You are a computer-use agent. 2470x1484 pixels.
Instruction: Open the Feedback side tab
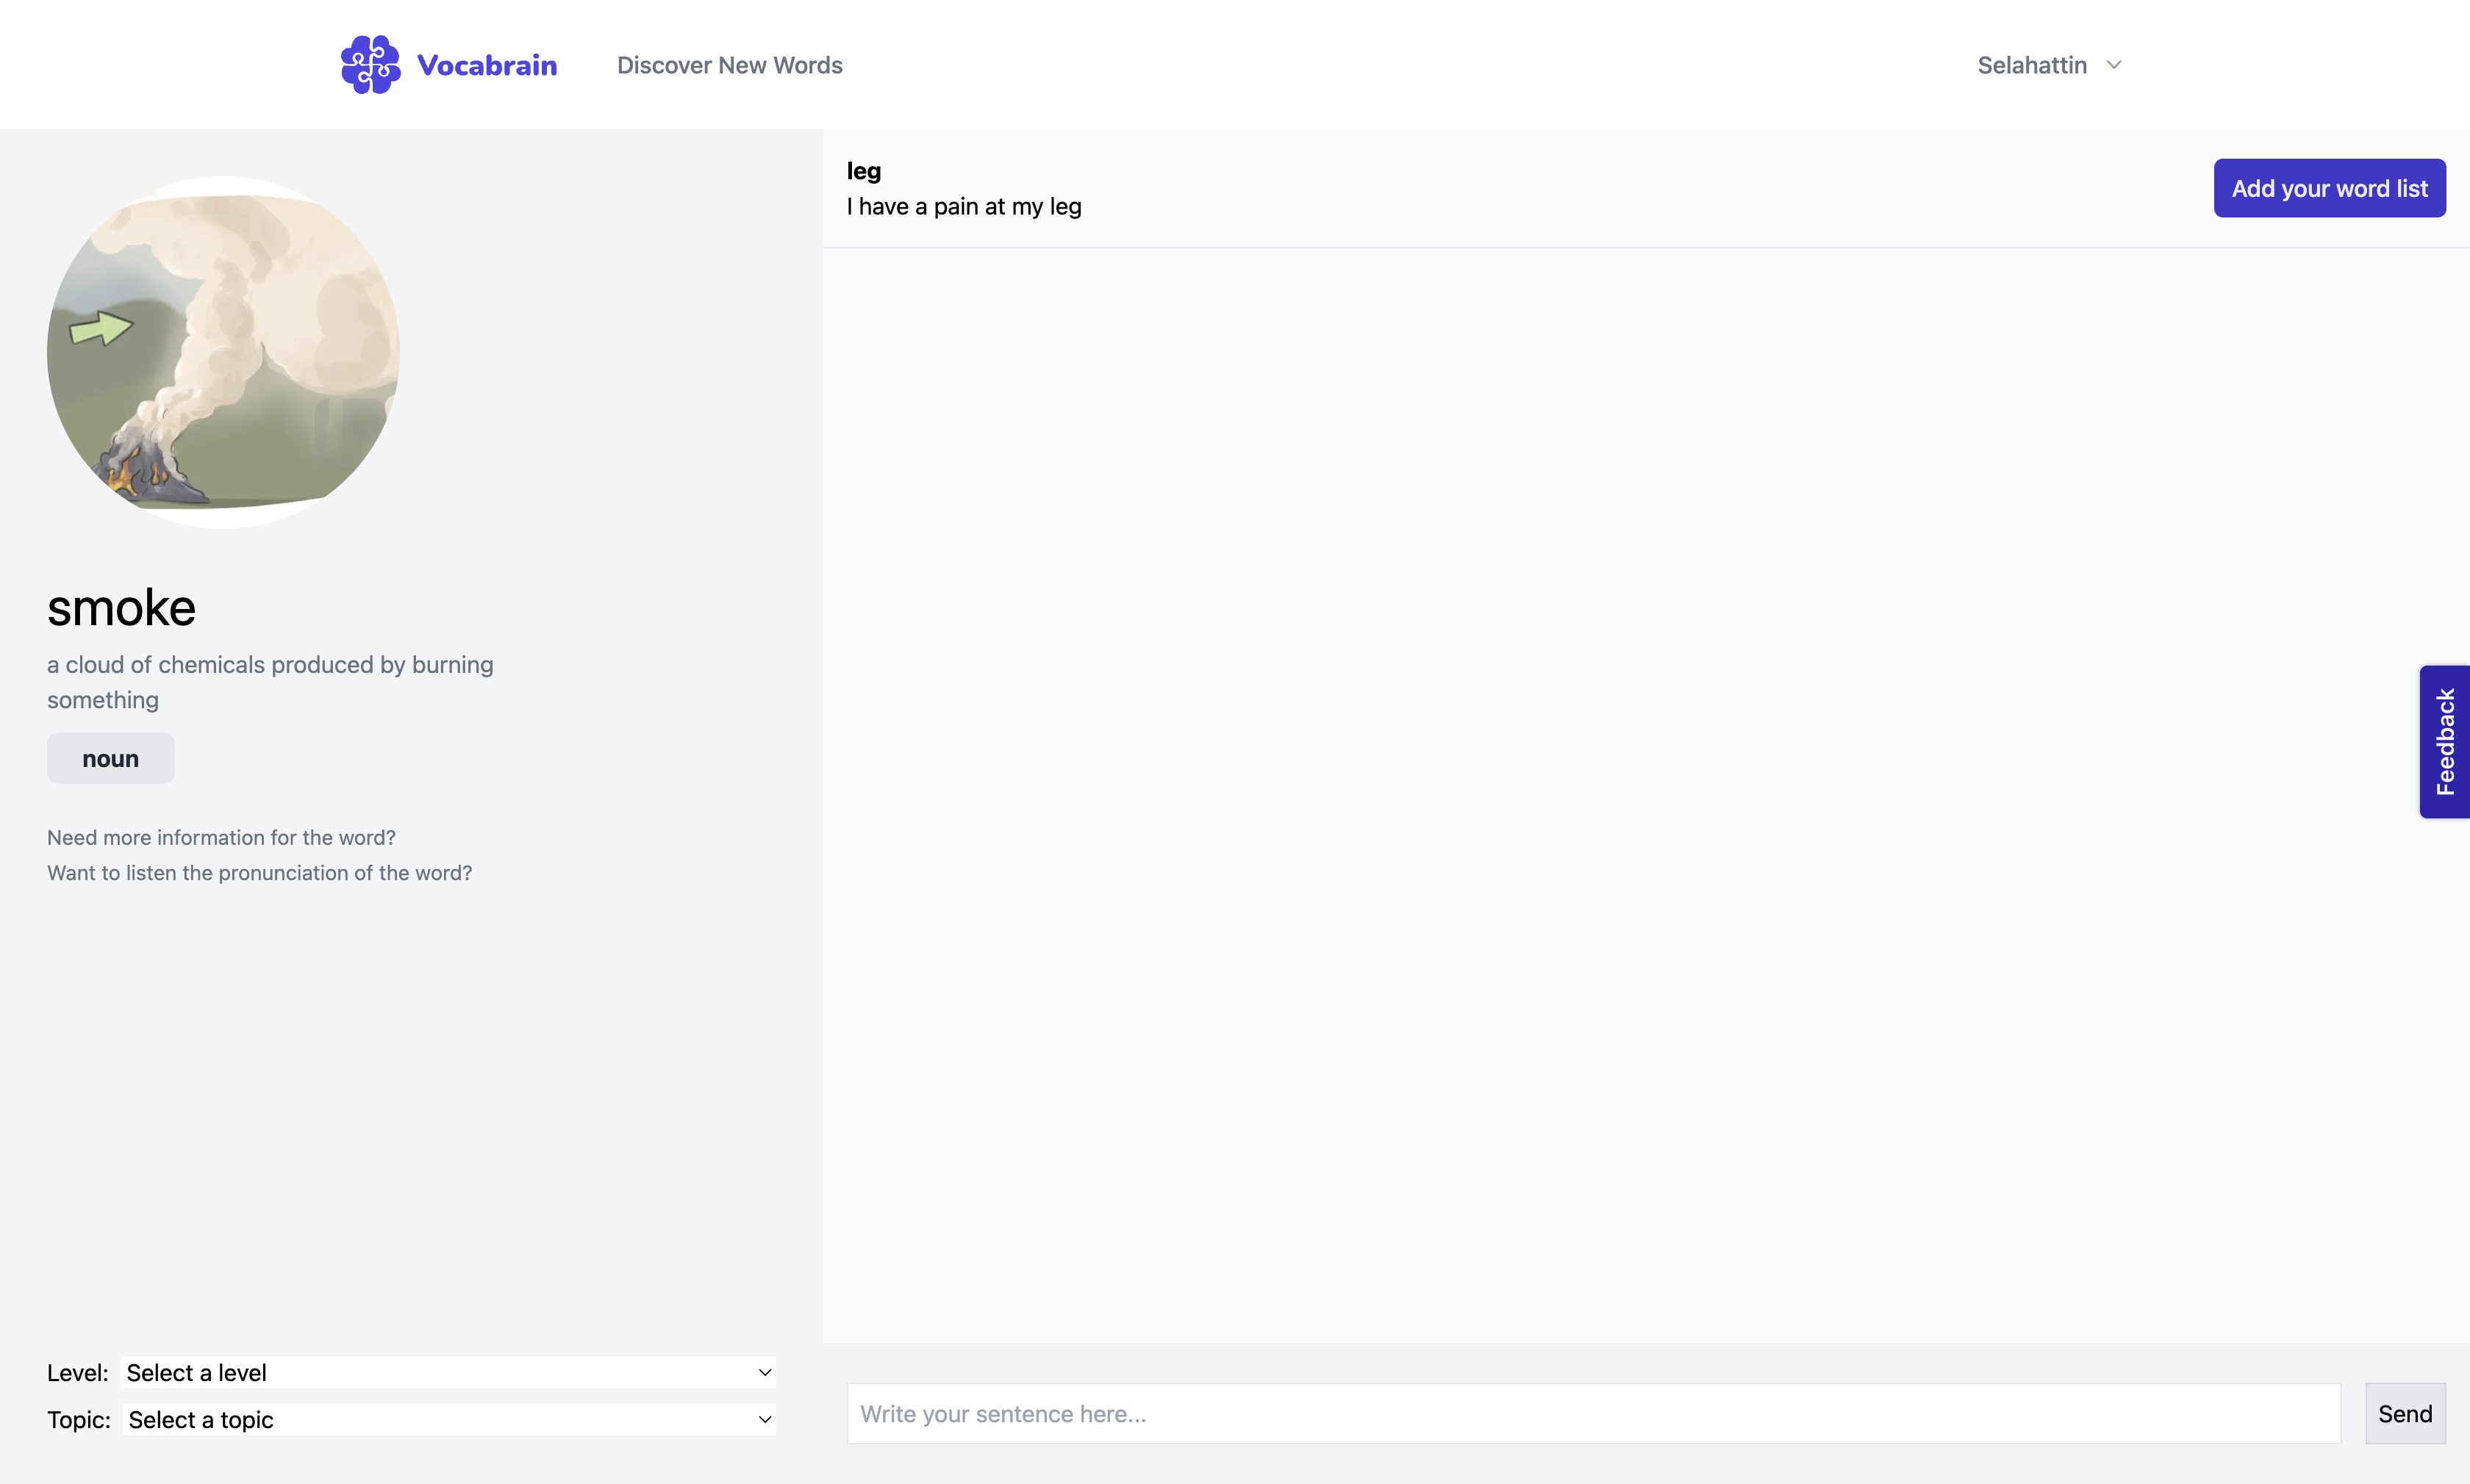point(2444,742)
